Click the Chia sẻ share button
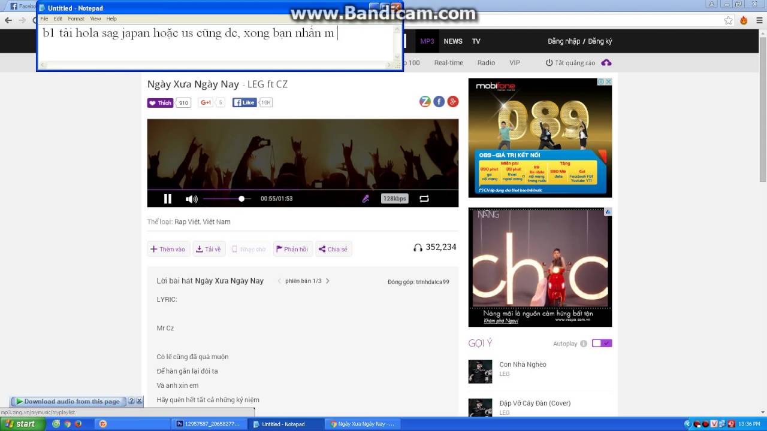 pyautogui.click(x=333, y=249)
